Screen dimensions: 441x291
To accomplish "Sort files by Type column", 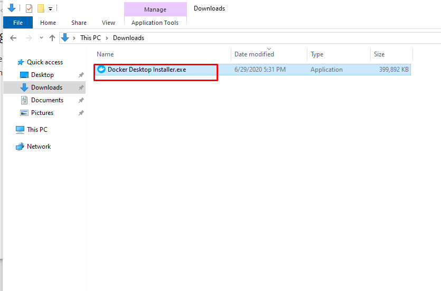I will 317,54.
